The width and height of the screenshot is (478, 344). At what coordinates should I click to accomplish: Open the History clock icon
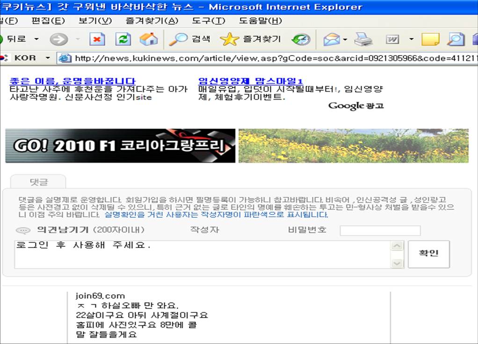coord(301,39)
